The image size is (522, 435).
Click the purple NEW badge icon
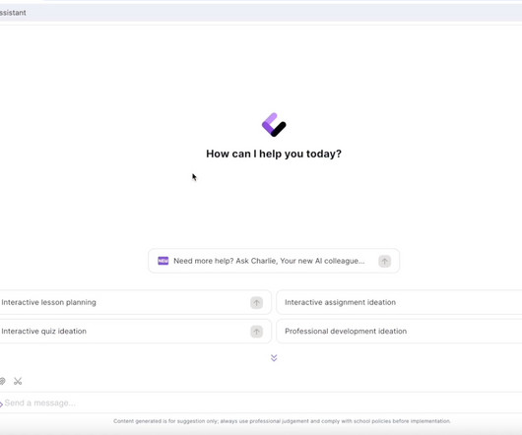pos(163,261)
